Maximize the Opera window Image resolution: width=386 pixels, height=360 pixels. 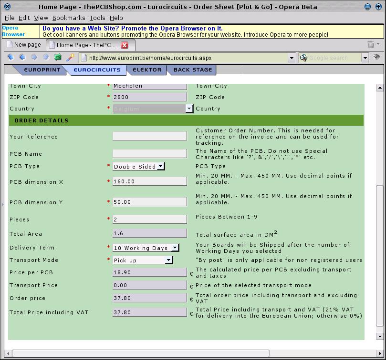(378, 7)
